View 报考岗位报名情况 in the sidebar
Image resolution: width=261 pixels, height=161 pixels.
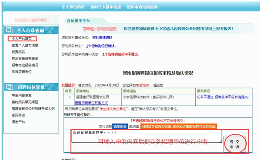pos(25,65)
